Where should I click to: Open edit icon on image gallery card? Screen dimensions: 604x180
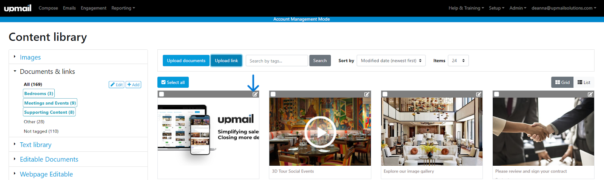pos(478,94)
